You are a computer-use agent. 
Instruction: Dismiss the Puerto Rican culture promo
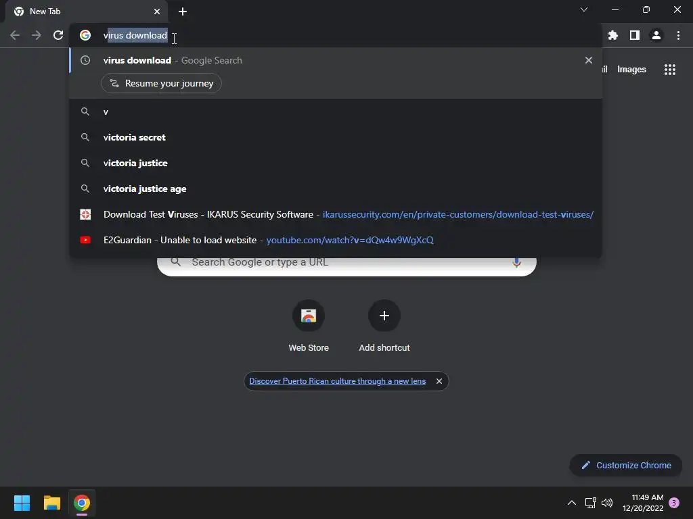coord(439,381)
